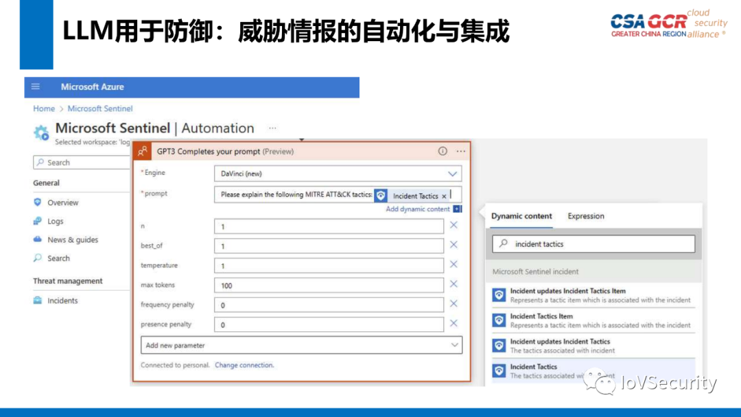Viewport: 741px width, 417px height.
Task: Click the Overview shield icon
Action: (37, 202)
